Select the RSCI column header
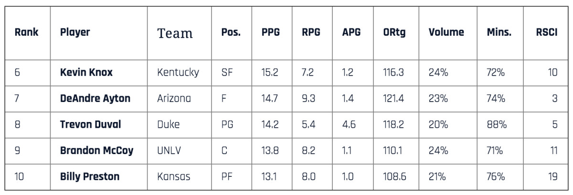The image size is (573, 195). [x=547, y=33]
